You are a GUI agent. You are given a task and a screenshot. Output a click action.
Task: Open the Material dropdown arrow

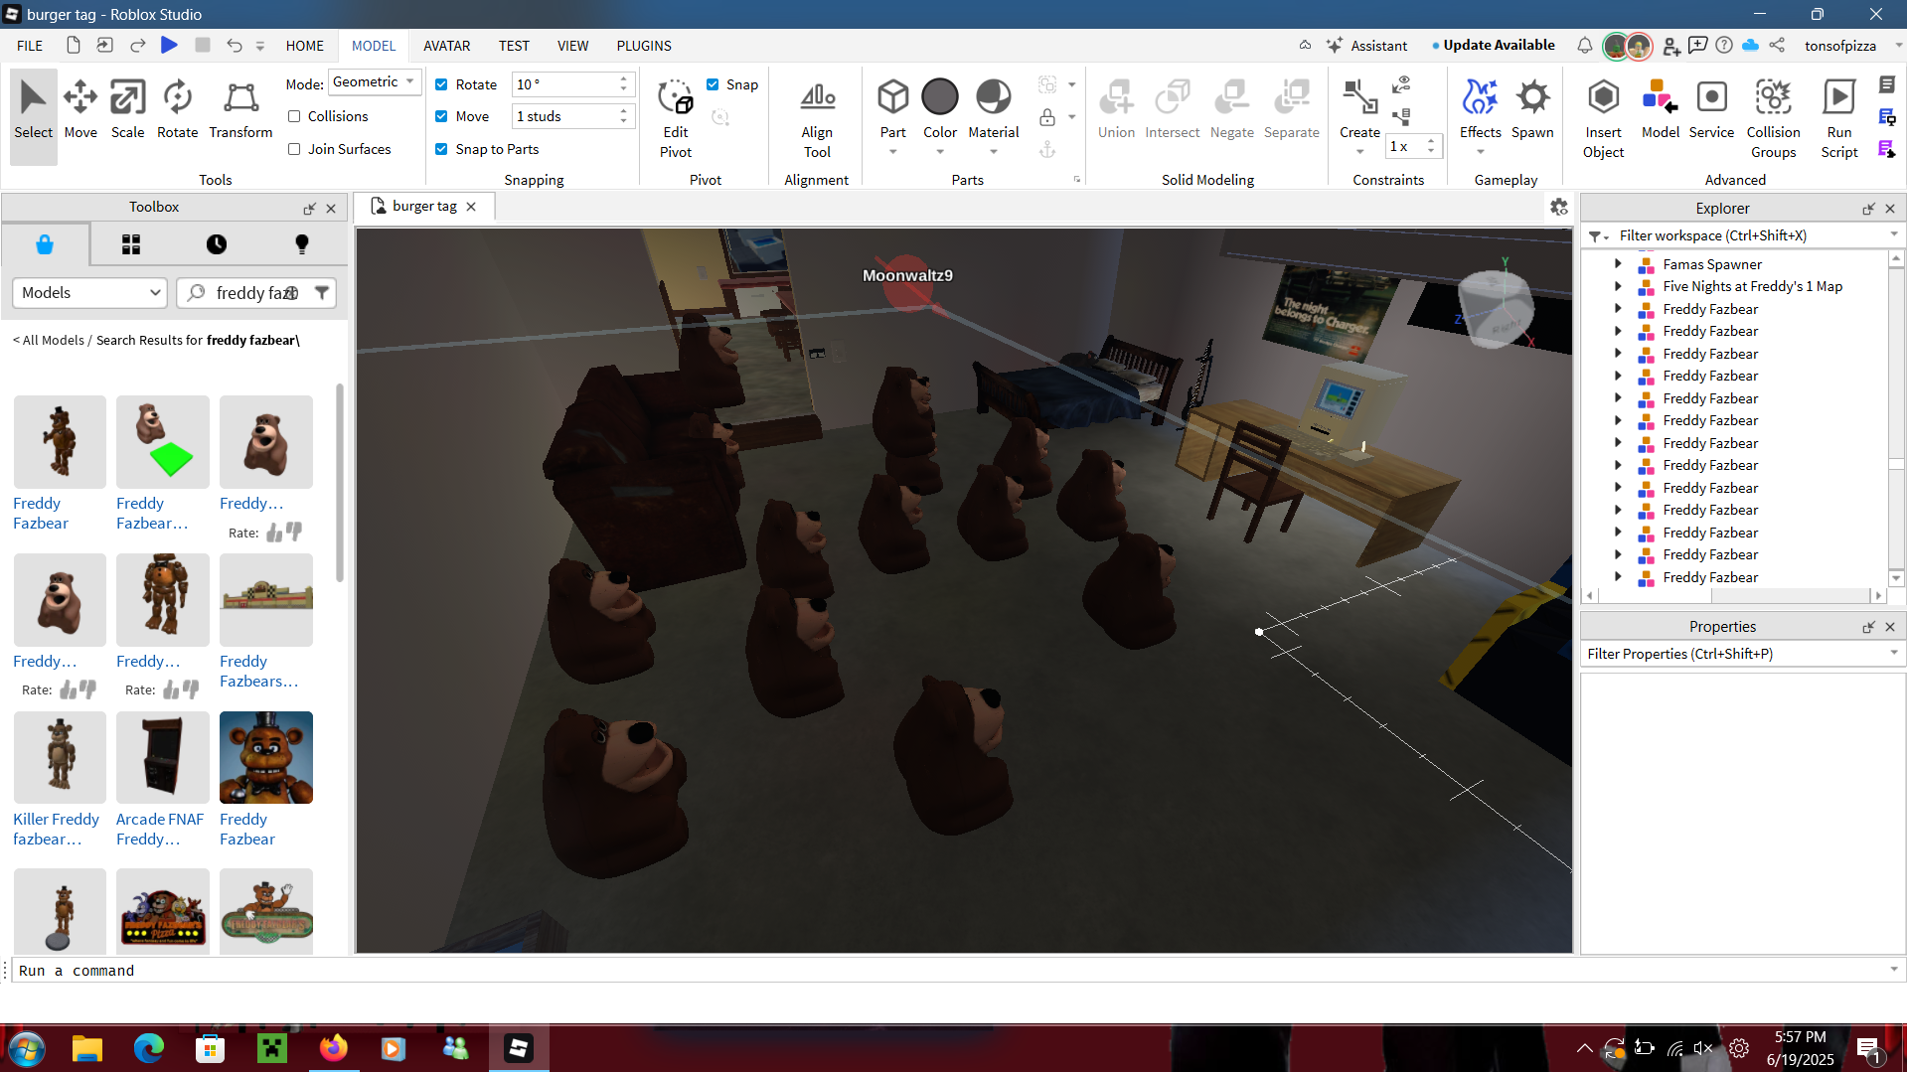tap(994, 152)
